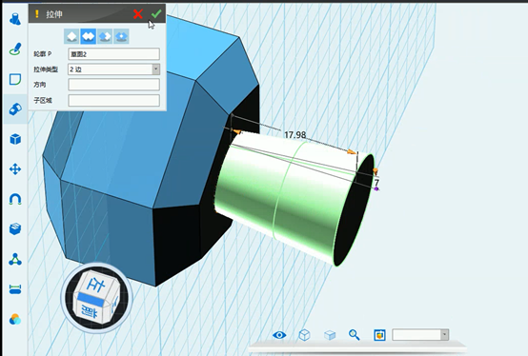Open the 拉伸类型 dropdown showing 2 边
Screen dimensions: 528x356
[x=113, y=69]
